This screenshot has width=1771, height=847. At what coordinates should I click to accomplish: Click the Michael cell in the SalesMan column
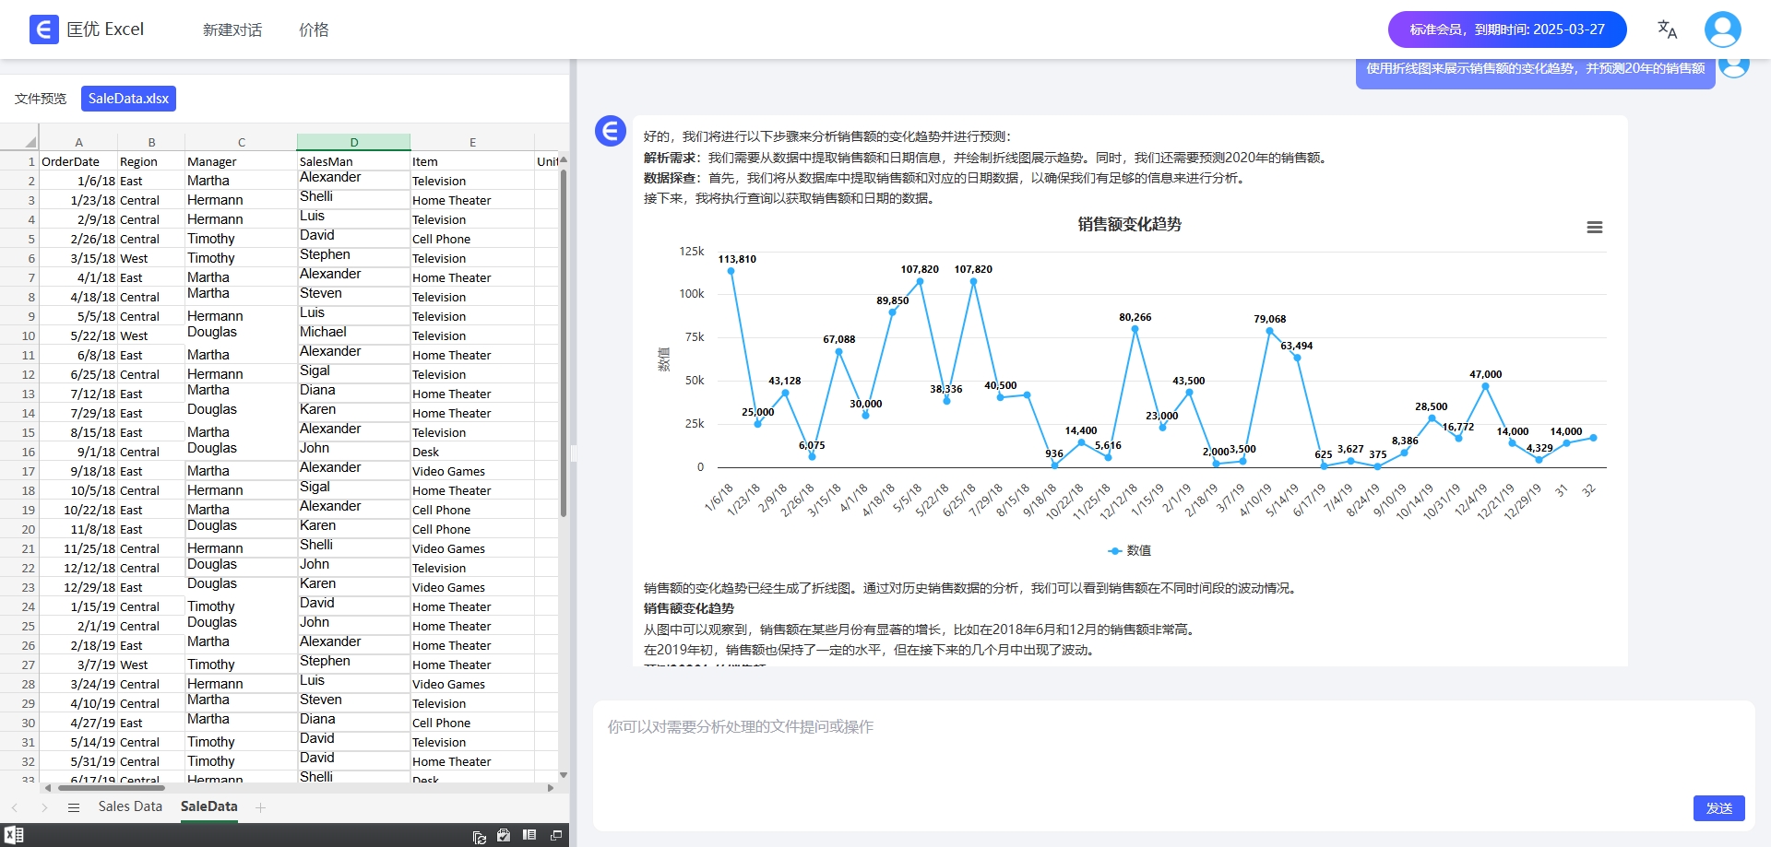tap(353, 335)
